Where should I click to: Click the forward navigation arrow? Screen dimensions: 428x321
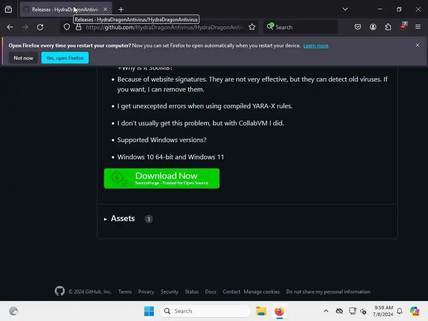(x=25, y=27)
